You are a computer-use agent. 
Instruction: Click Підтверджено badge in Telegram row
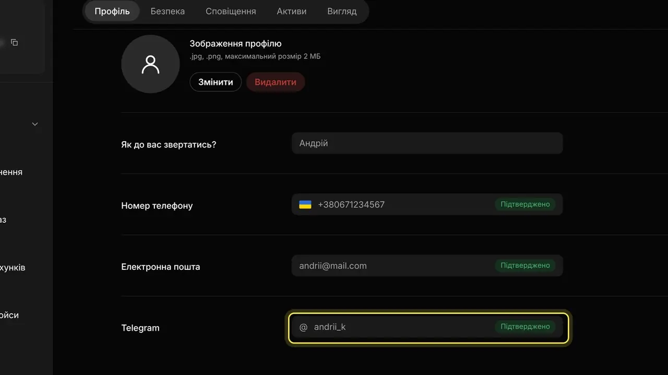(x=525, y=327)
